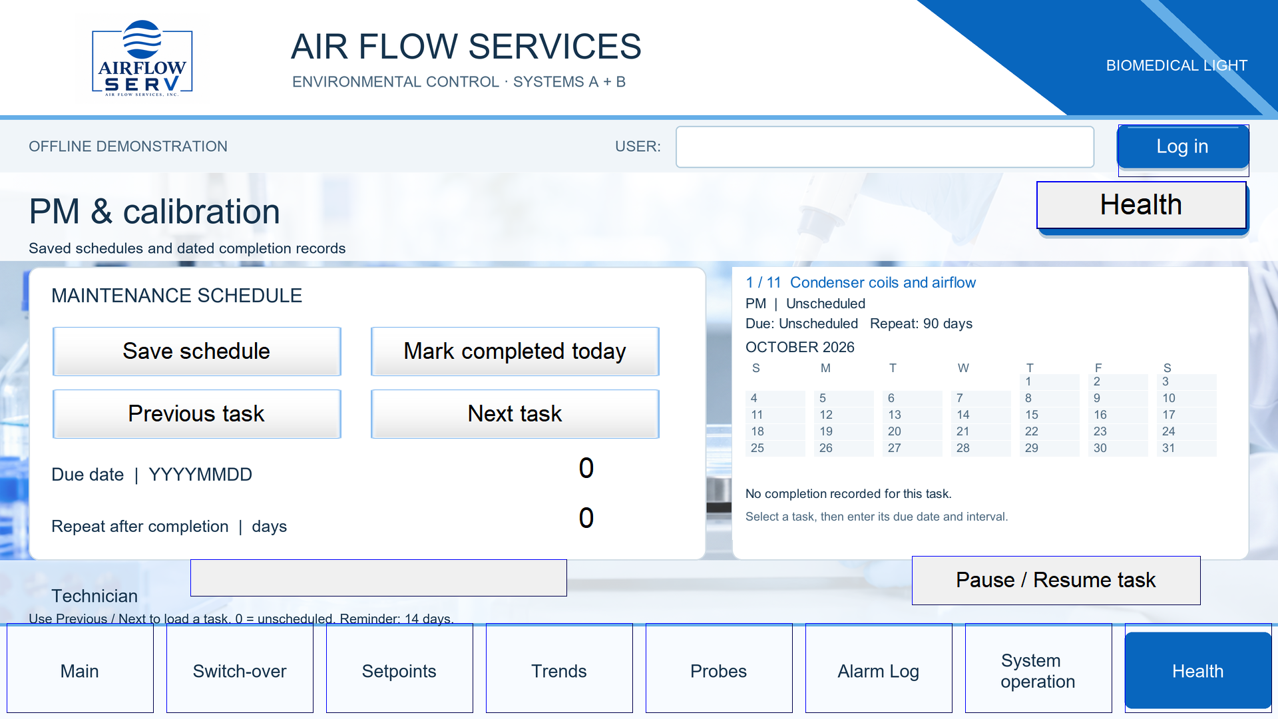Select October 12 in the calendar

844,415
